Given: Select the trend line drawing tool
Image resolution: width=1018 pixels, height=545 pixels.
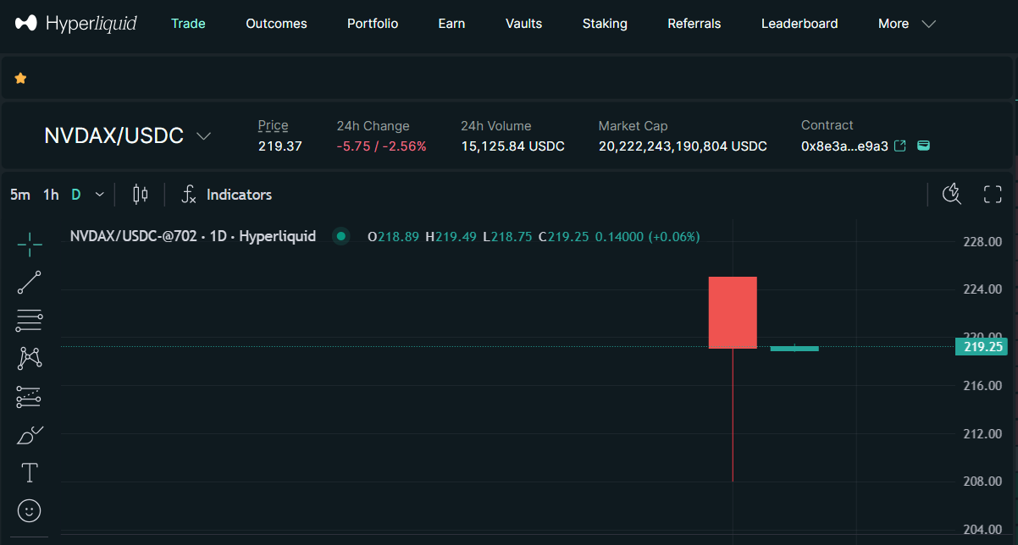Looking at the screenshot, I should (x=30, y=282).
